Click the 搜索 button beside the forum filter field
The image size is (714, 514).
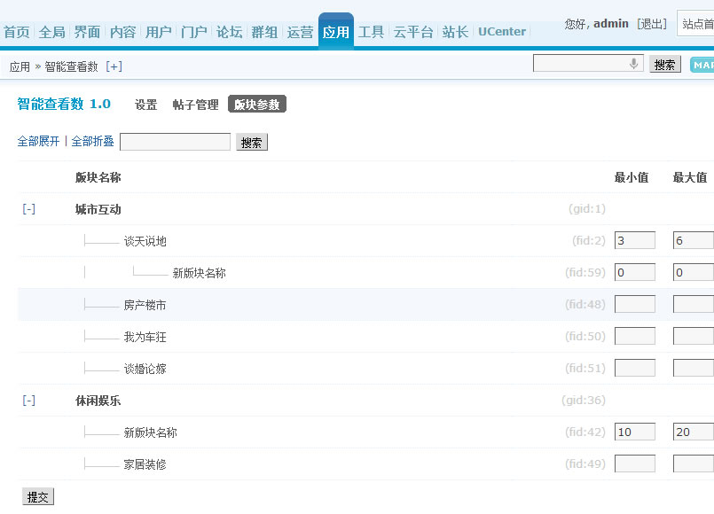252,143
